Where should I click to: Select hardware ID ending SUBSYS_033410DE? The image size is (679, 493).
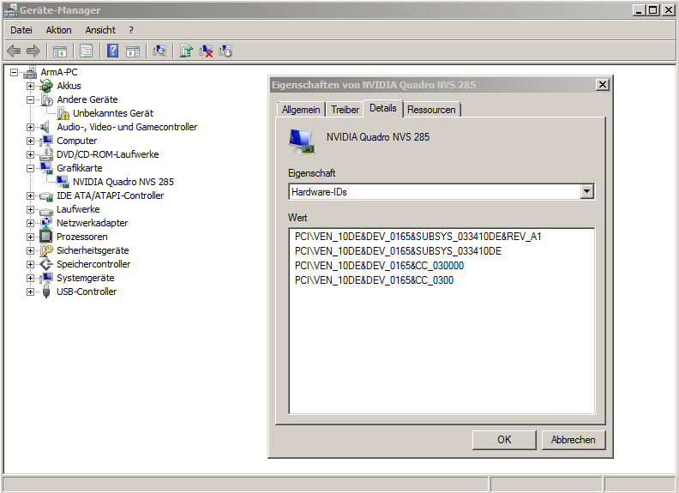pos(398,251)
